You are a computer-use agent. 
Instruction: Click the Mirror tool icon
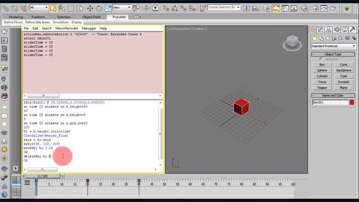[x=246, y=8]
